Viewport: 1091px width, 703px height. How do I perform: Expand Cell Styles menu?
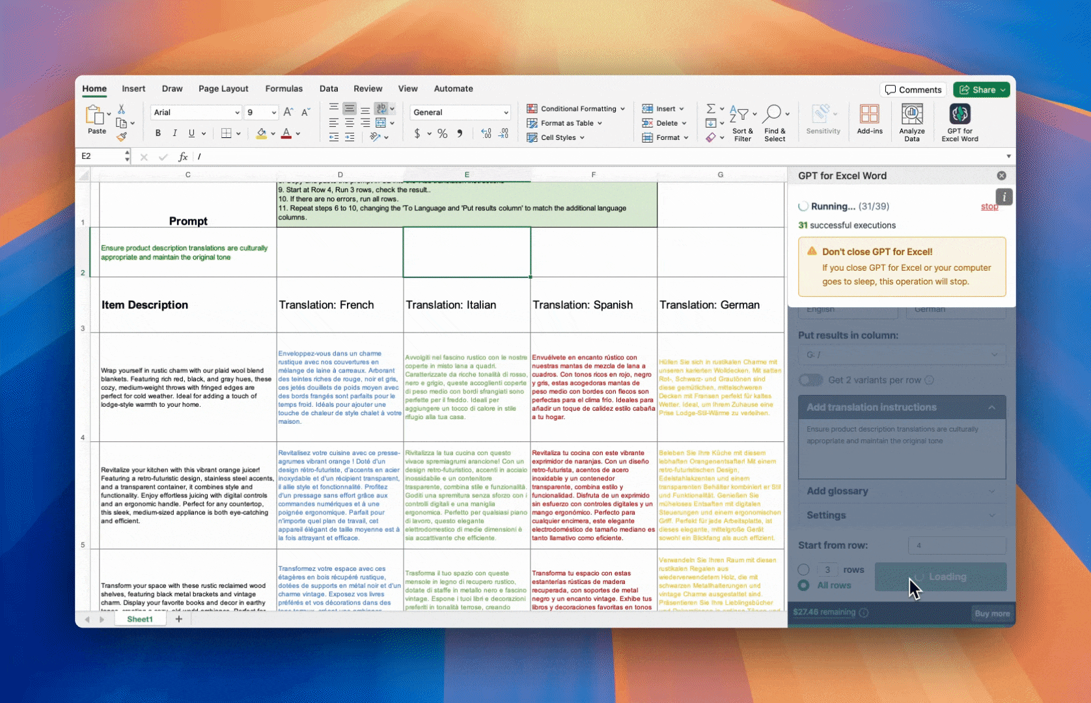pyautogui.click(x=555, y=137)
